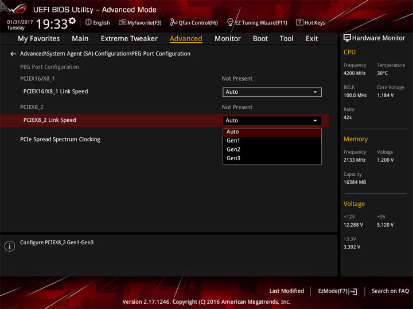Click the settings gear icon beside the clock
This screenshot has width=413, height=309.
(72, 22)
